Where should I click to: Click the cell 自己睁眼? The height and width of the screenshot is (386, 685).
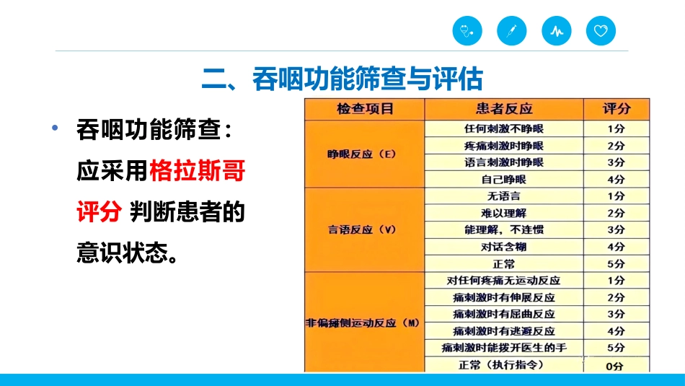(504, 179)
